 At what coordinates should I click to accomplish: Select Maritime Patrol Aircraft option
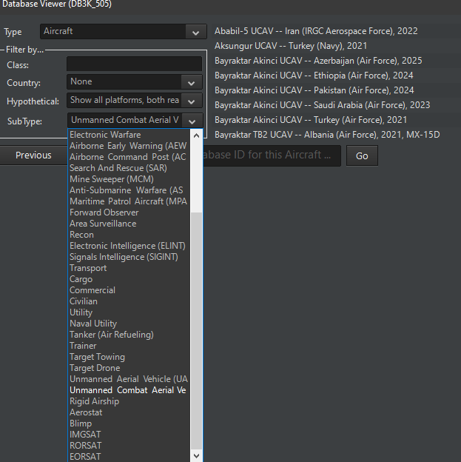coord(129,201)
